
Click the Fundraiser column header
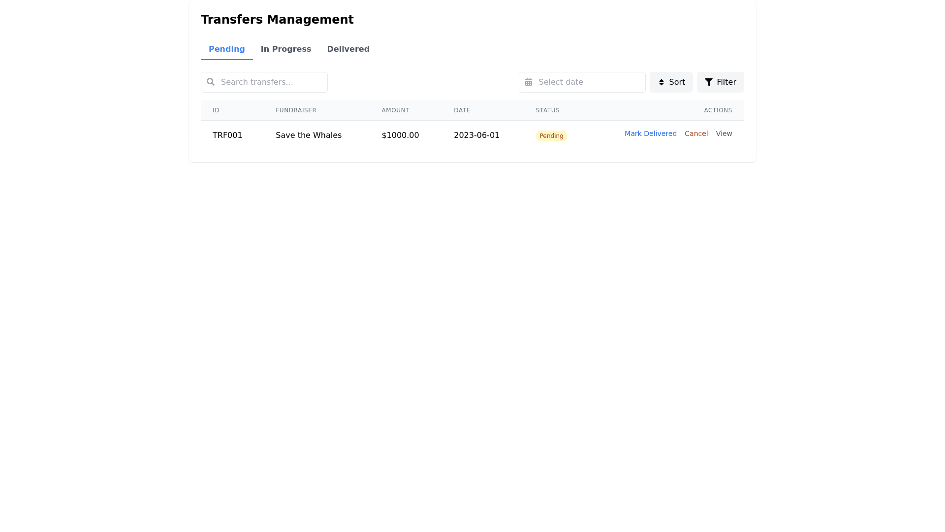coord(296,110)
